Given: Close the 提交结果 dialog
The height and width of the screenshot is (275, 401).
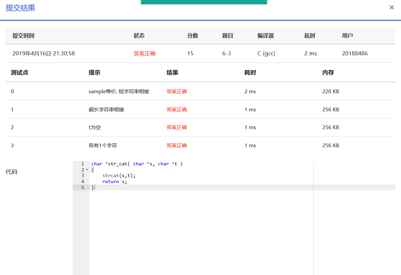Looking at the screenshot, I should coord(392,7).
